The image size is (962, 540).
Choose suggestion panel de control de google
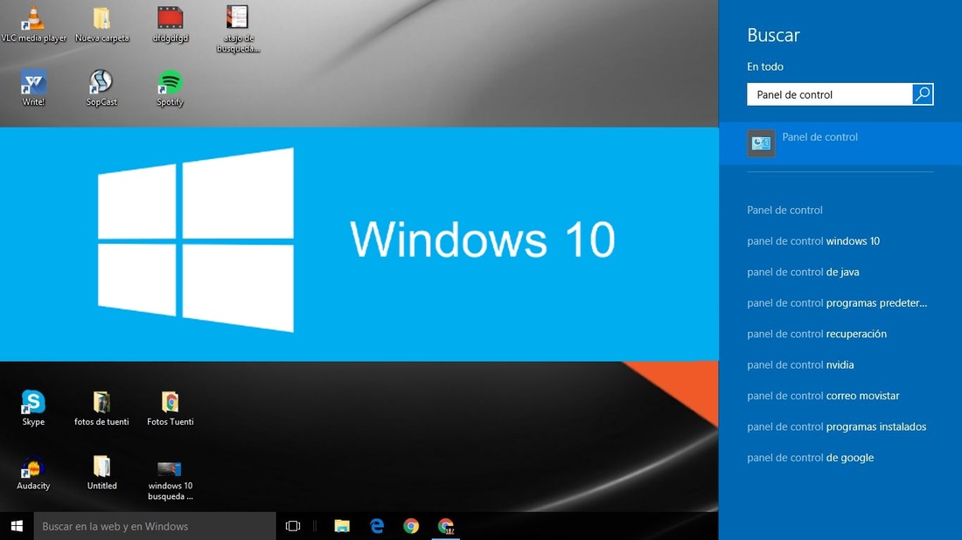[811, 457]
